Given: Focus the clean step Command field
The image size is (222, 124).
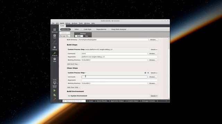Looking at the screenshot, I should pos(114,77).
